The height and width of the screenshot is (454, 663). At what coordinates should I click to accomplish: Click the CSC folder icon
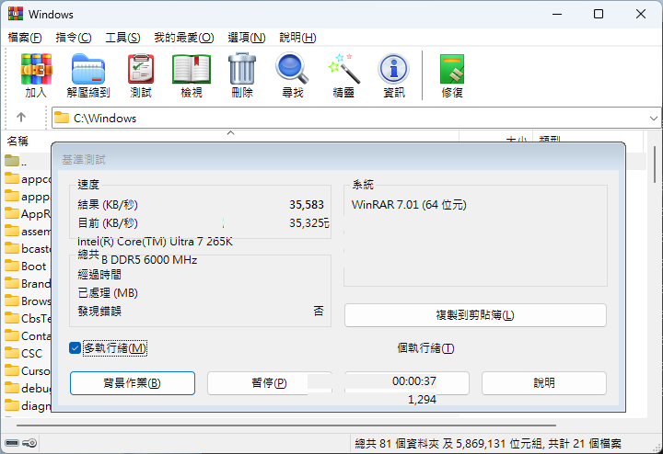(12, 353)
